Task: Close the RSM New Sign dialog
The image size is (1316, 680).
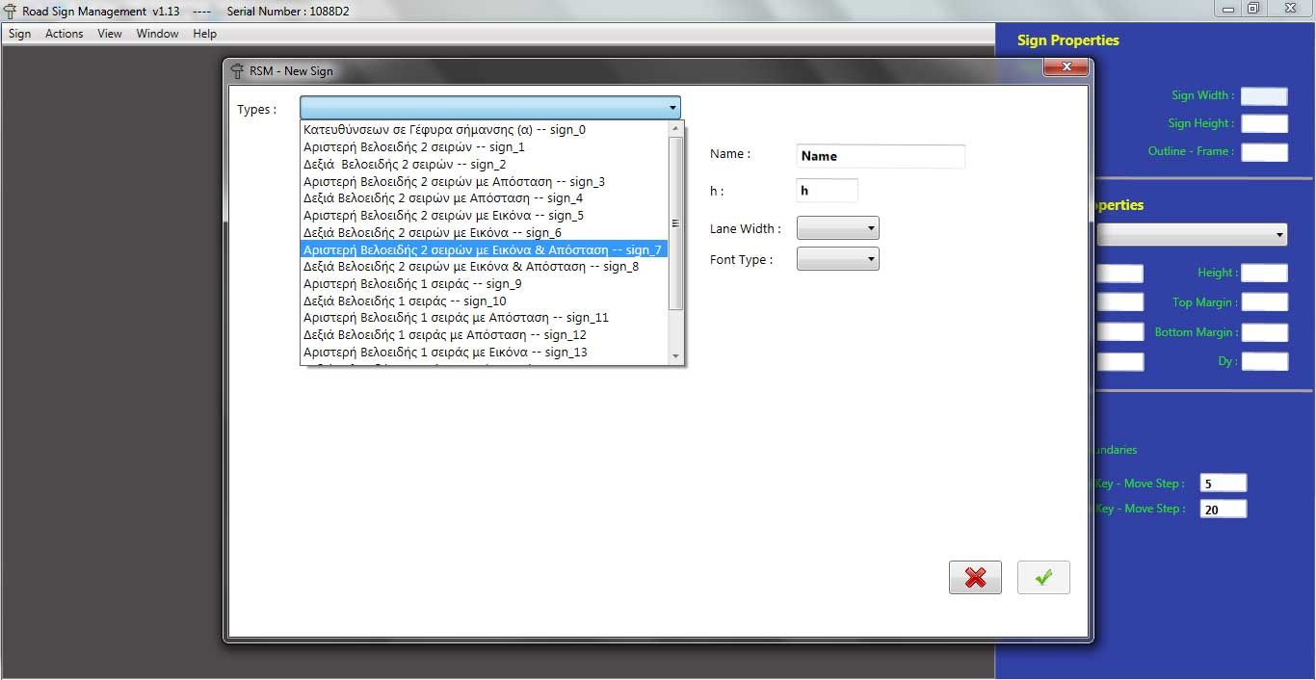Action: [1066, 67]
